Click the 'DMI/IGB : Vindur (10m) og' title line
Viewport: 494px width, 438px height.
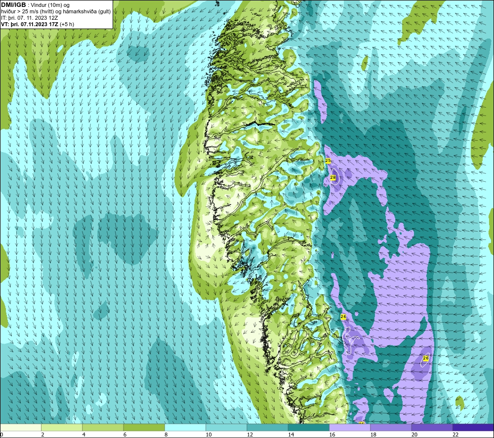click(x=35, y=5)
